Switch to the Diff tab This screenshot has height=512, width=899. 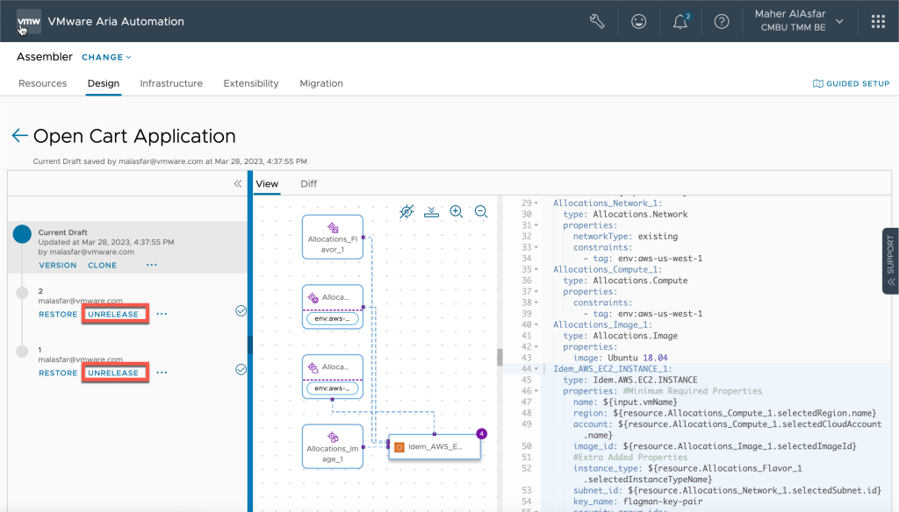tap(308, 184)
